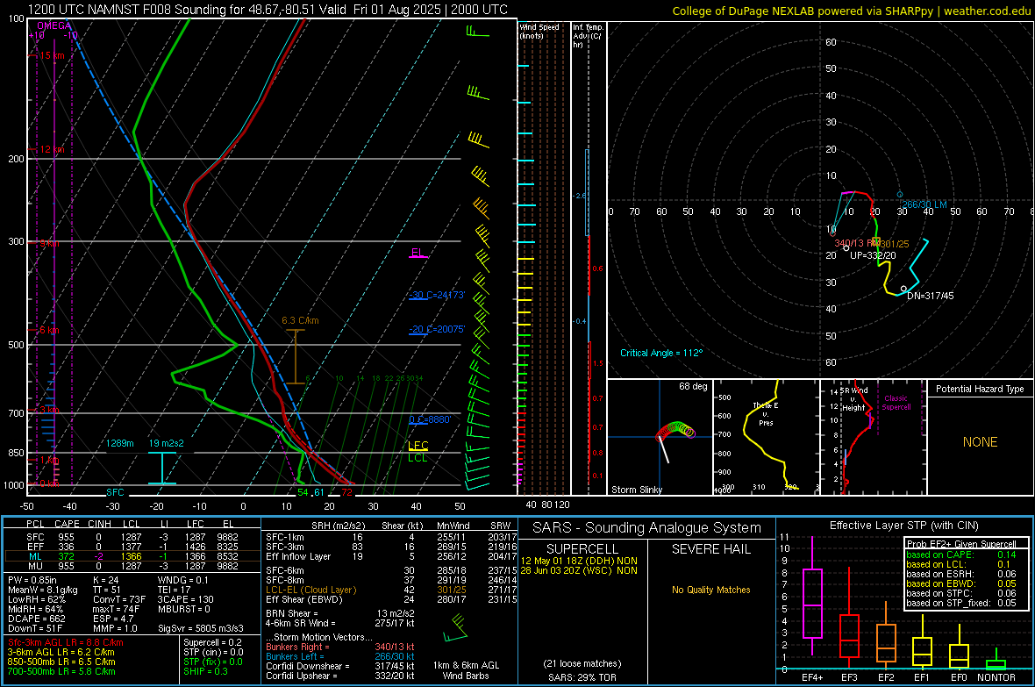Click '700-500mb LR = 5.8 C/km' text
Screen dimensions: 1035x687
[x=61, y=671]
